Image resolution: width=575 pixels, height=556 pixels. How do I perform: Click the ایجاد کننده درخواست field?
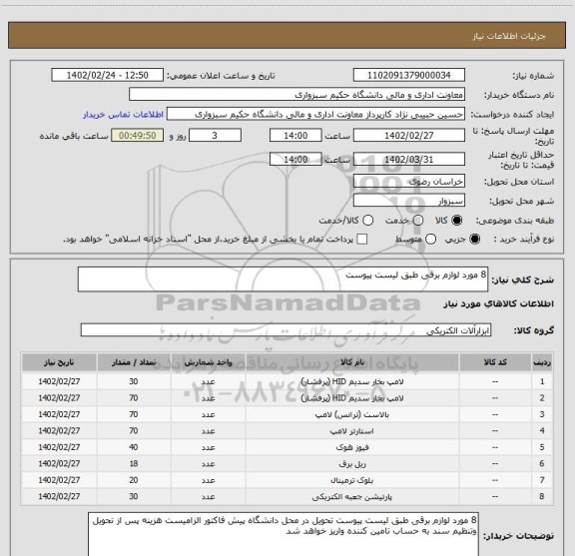click(315, 115)
